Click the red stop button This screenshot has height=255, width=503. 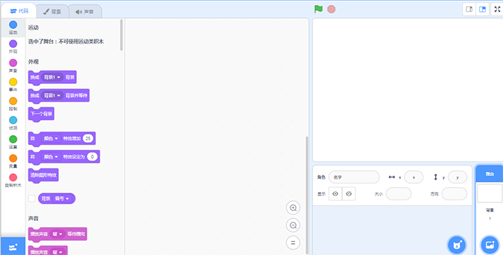click(x=331, y=9)
